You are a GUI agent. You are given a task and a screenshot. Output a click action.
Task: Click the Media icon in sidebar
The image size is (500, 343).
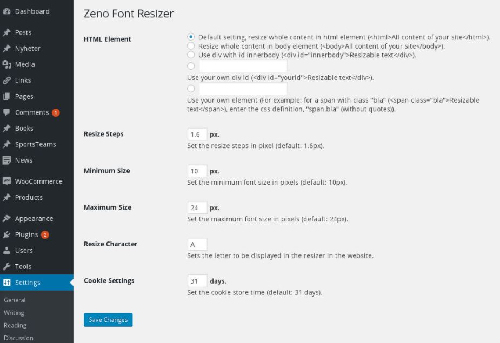(6, 64)
